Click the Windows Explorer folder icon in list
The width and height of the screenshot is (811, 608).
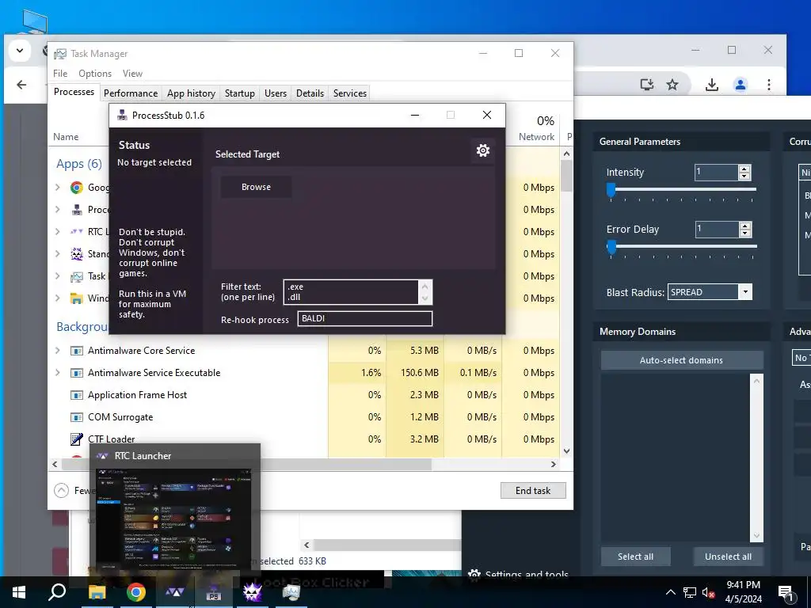(77, 298)
